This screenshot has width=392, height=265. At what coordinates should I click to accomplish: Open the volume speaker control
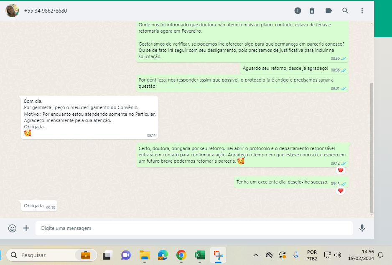(338, 255)
